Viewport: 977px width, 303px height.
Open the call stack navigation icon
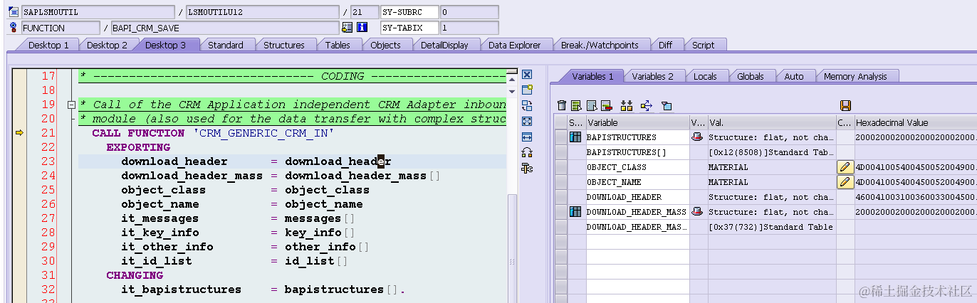pos(348,28)
